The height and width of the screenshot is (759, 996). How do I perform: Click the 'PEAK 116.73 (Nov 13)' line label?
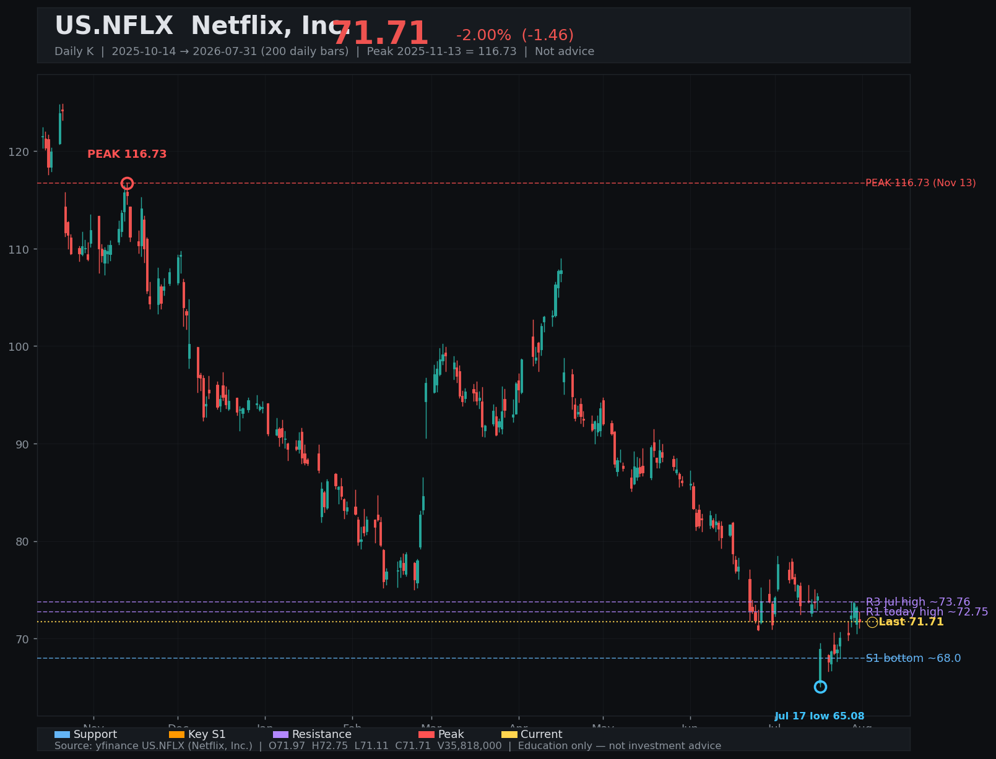click(920, 183)
